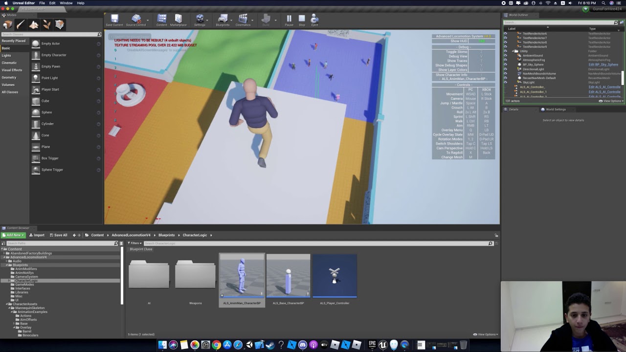Open the Cinematics dropdown arrow

point(253,20)
